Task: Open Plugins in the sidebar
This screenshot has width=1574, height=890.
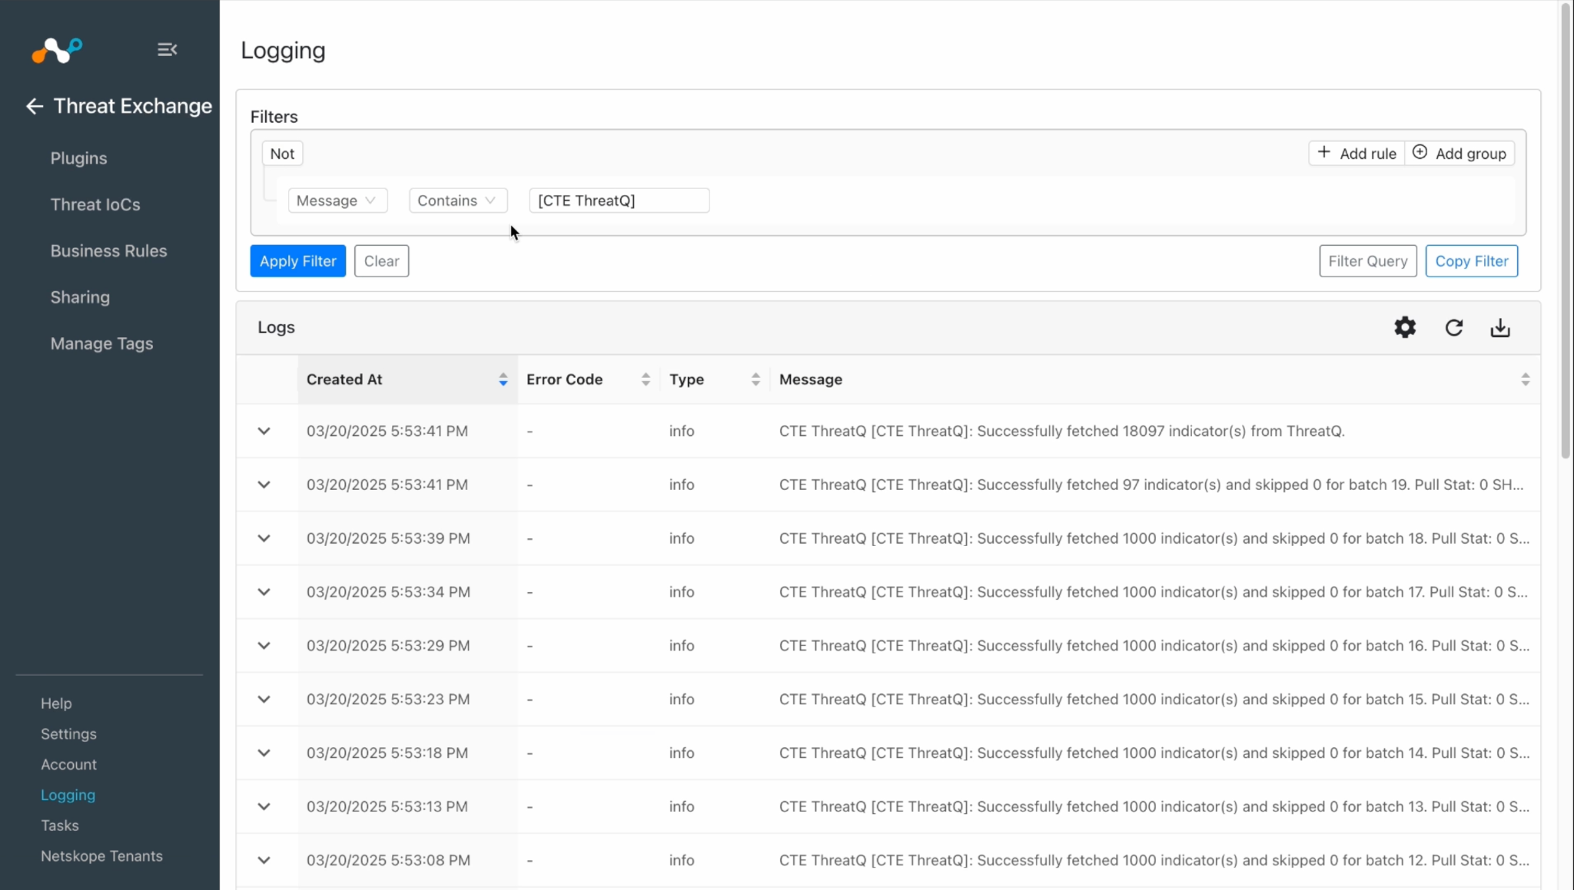Action: [x=78, y=158]
